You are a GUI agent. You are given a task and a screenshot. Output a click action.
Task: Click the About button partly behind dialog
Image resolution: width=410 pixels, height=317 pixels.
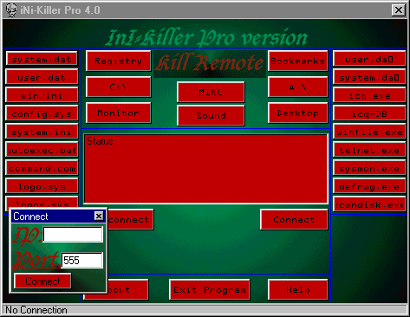tap(128, 289)
